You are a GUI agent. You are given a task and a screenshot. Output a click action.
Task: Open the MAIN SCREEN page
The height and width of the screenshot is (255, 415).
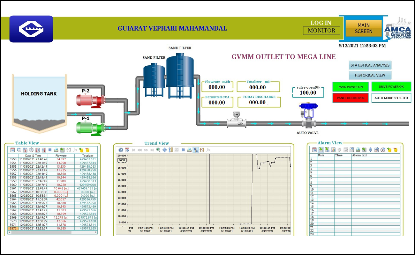[x=364, y=28]
